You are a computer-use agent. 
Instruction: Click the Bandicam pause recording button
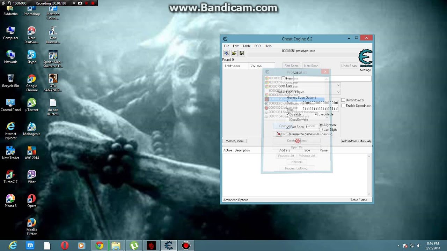coord(87,3)
